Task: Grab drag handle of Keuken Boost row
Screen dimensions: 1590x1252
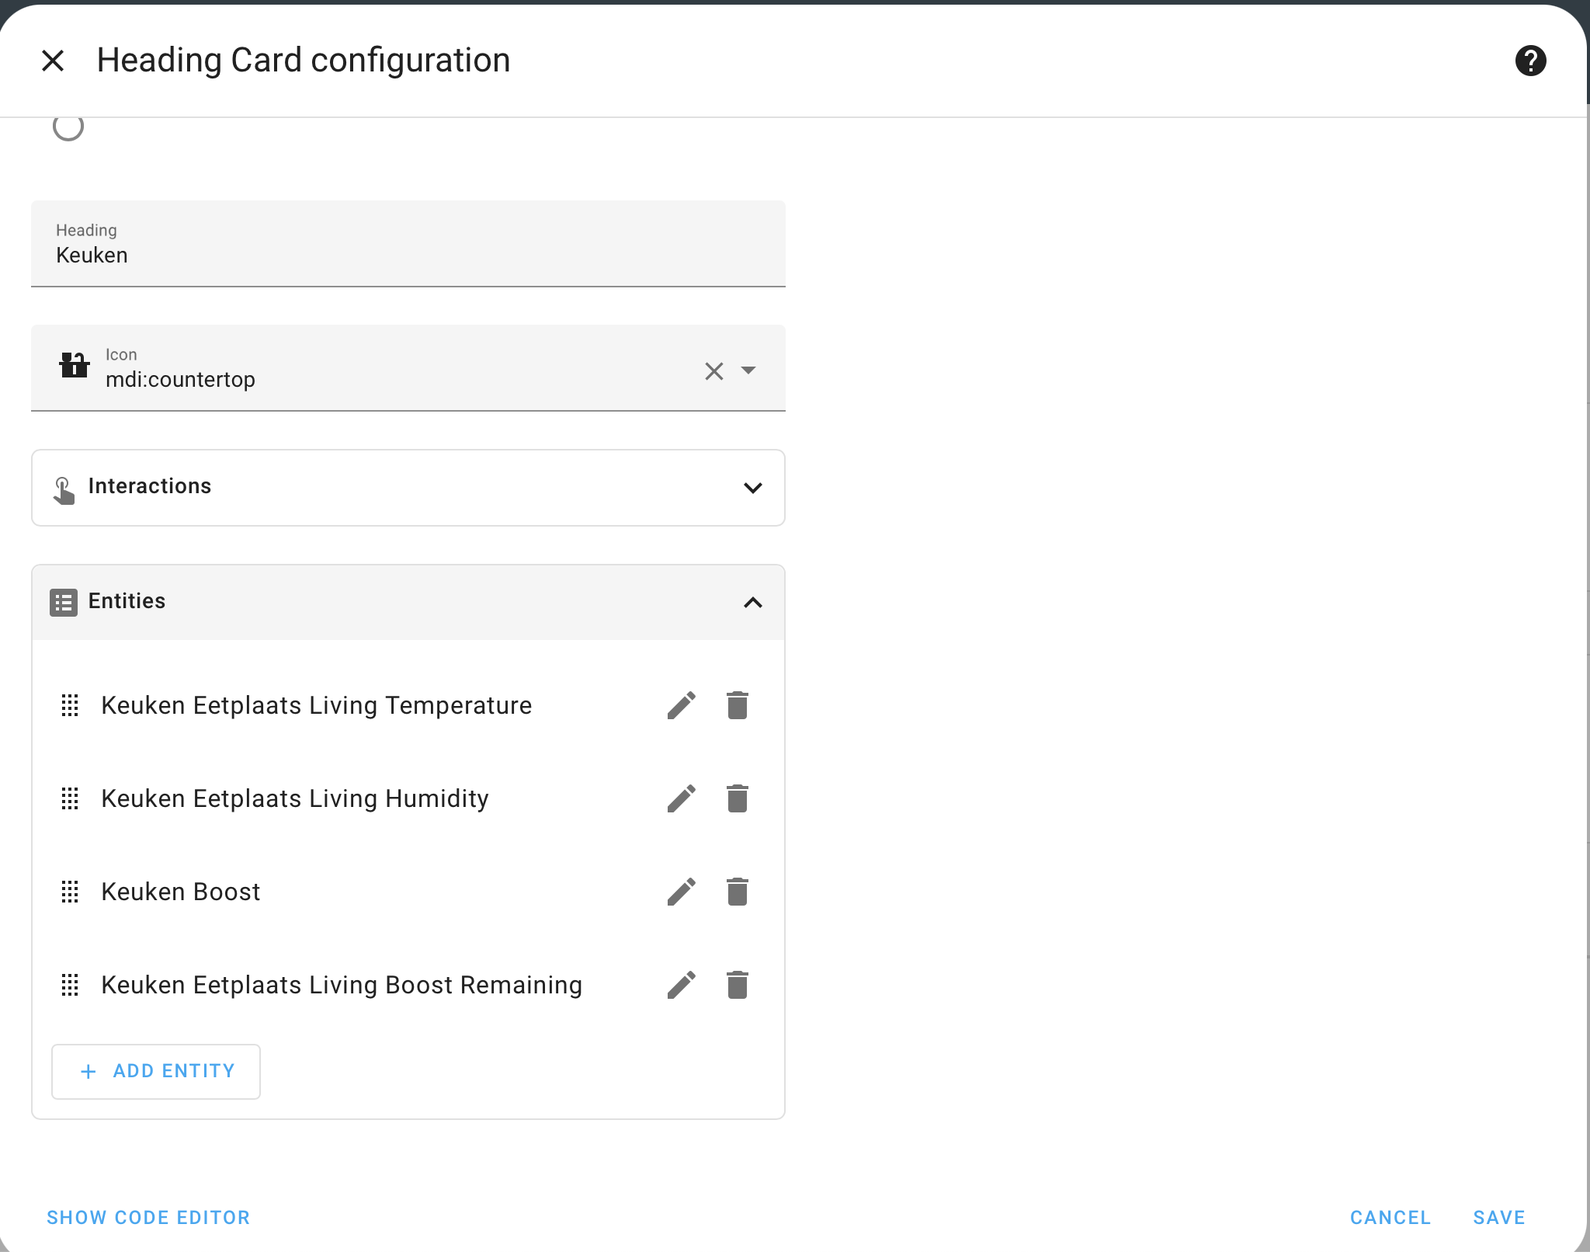Action: (70, 892)
